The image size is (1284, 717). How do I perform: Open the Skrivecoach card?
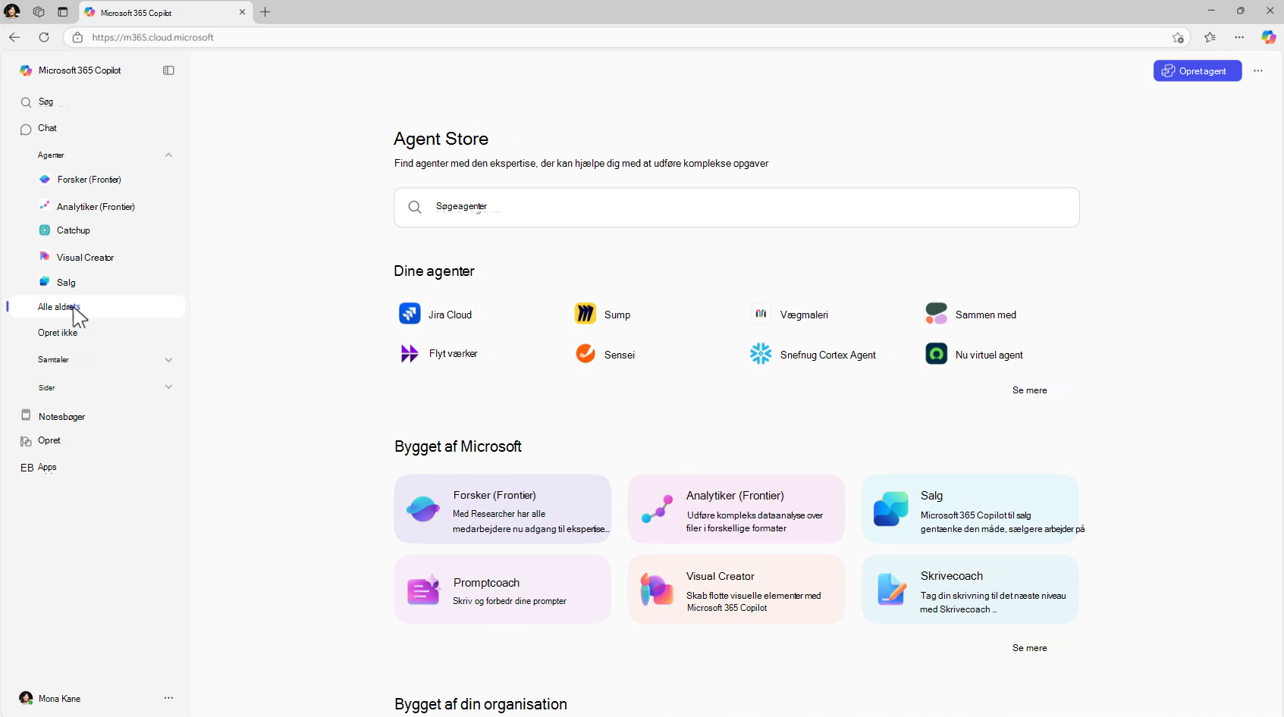pos(970,589)
